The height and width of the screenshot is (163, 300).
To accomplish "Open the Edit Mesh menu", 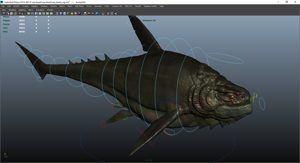I will click(x=79, y=6).
